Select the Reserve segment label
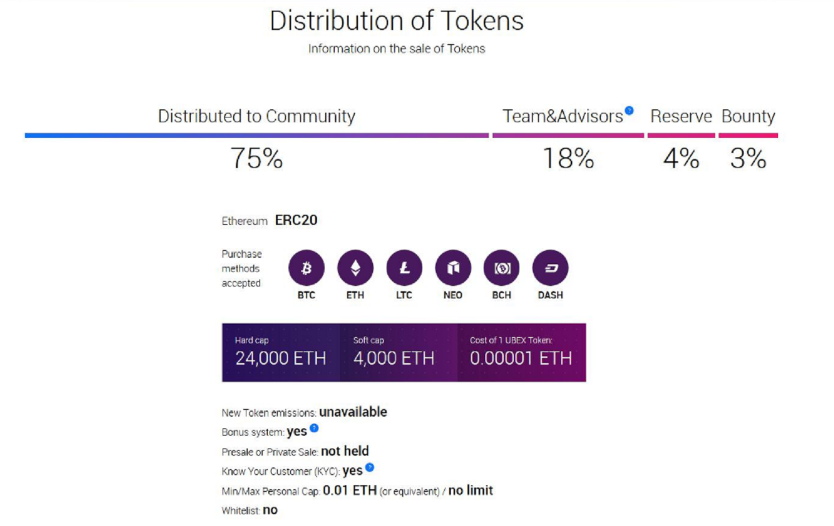 tap(681, 116)
